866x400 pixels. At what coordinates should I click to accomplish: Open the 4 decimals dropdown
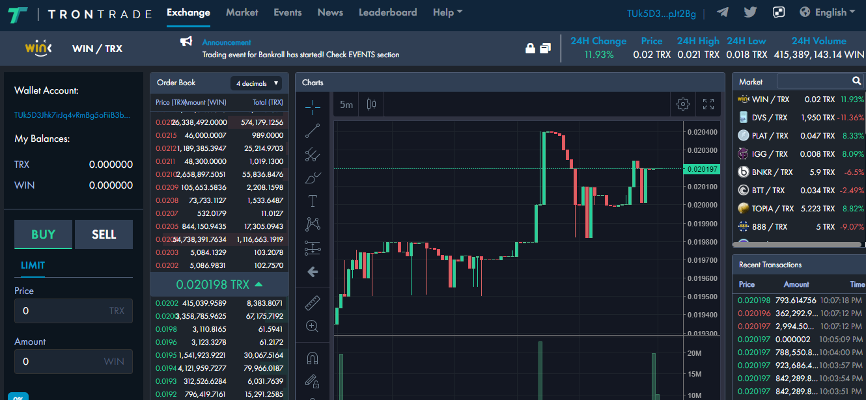257,83
